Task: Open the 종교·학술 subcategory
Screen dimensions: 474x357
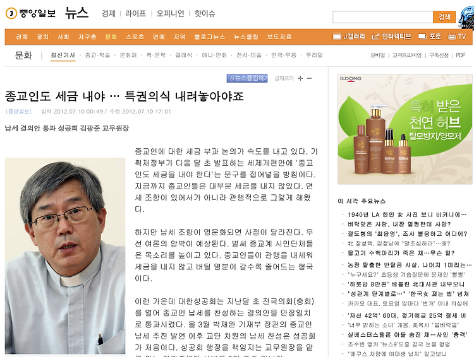Action: point(97,56)
